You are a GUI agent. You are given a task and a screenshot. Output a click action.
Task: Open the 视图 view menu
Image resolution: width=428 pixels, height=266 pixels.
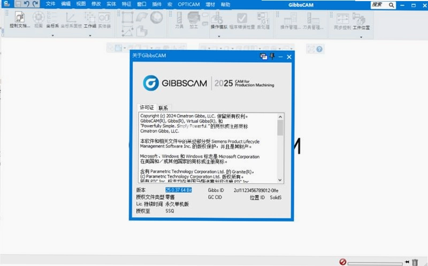81,4
